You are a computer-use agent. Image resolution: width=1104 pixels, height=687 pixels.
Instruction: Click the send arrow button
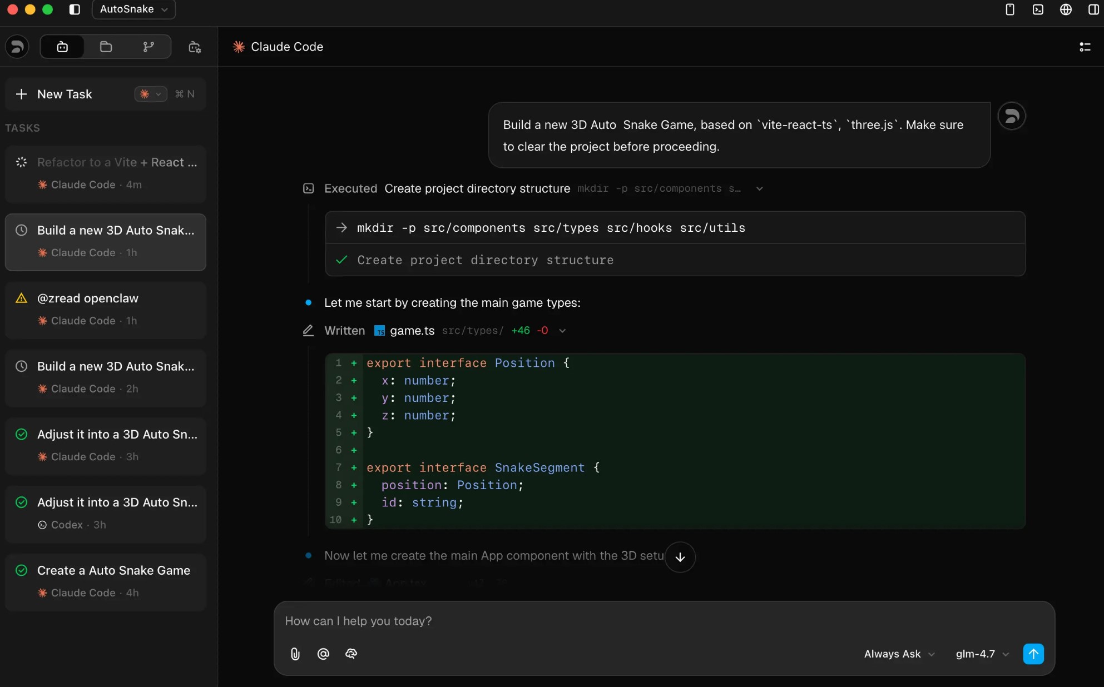tap(1033, 654)
